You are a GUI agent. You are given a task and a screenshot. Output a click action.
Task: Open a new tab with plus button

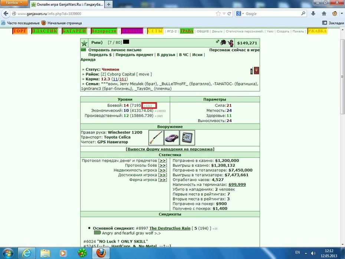[x=108, y=4]
